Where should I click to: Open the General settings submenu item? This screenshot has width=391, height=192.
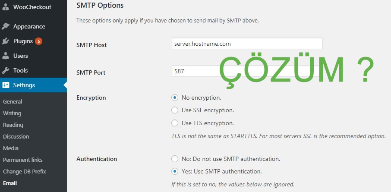tap(13, 102)
